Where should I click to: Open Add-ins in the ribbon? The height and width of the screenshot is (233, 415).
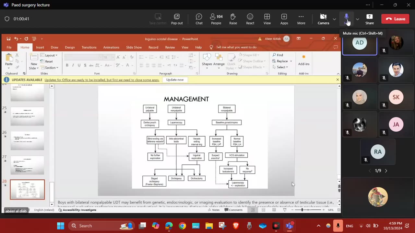point(304,60)
